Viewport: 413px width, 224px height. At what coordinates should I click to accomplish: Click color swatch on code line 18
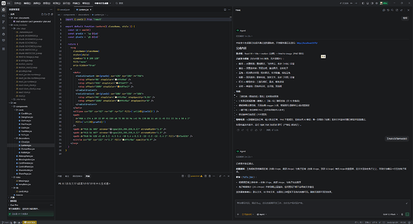(x=116, y=79)
